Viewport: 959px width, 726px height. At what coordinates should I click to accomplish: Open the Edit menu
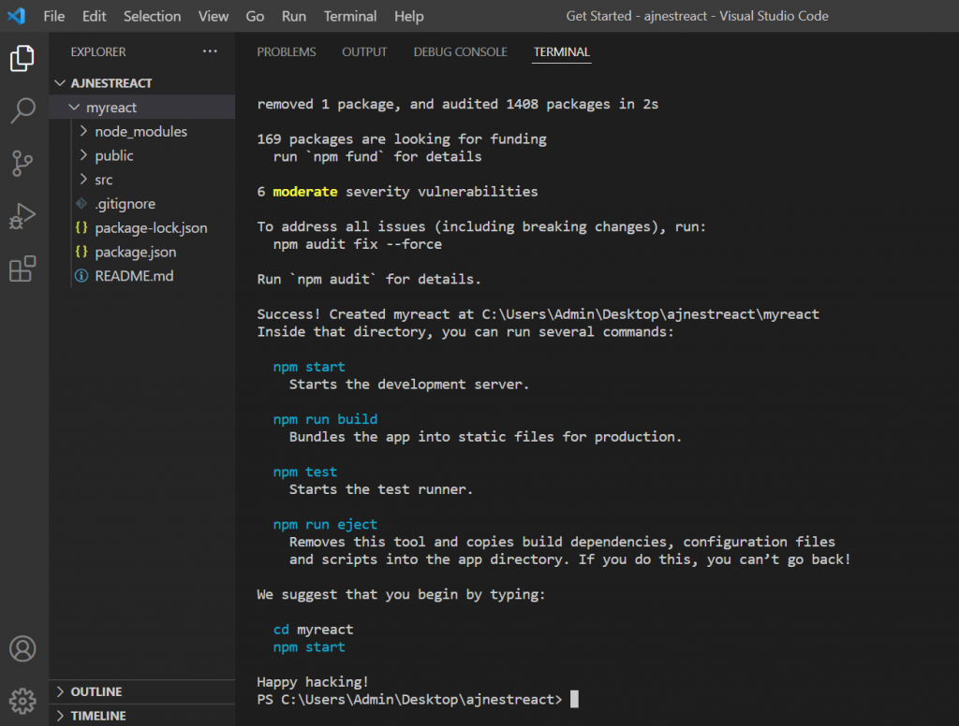95,16
